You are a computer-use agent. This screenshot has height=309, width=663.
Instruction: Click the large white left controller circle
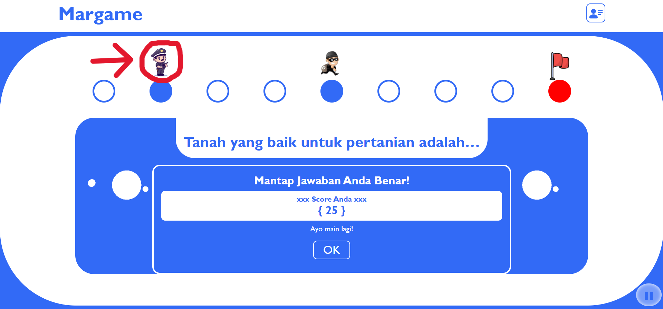(x=127, y=185)
